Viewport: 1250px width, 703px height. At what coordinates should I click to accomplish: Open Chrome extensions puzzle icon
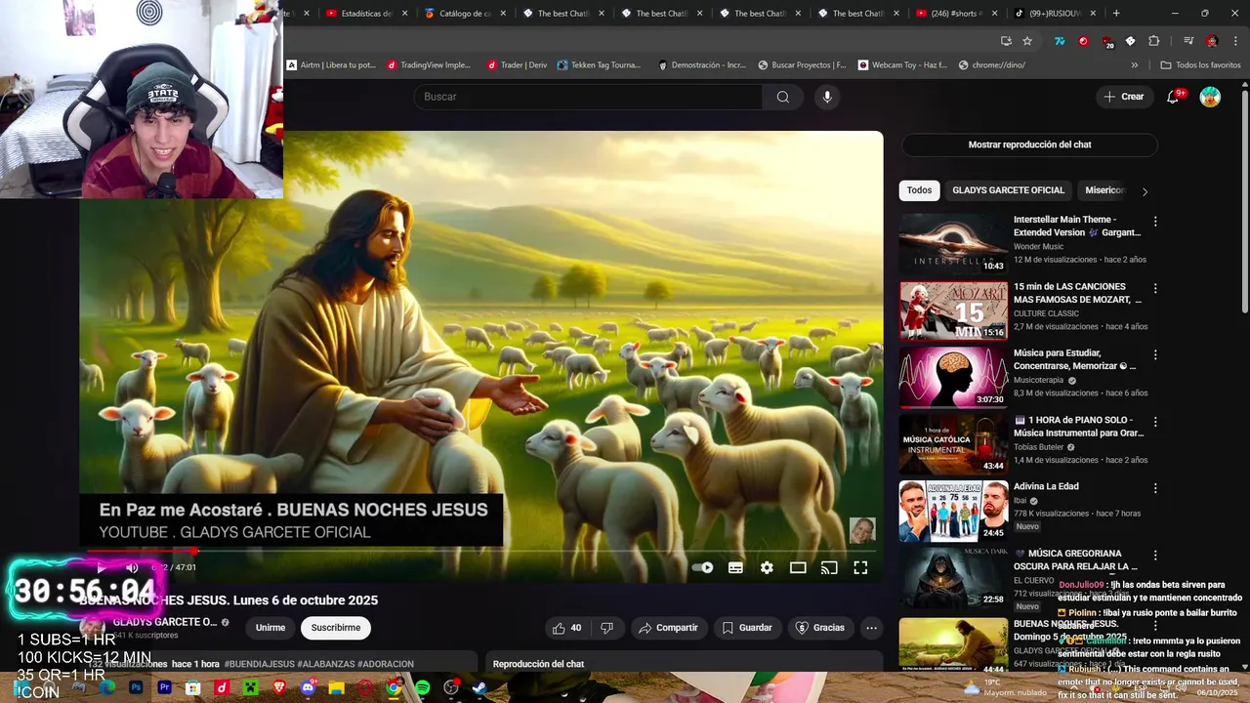(x=1154, y=41)
